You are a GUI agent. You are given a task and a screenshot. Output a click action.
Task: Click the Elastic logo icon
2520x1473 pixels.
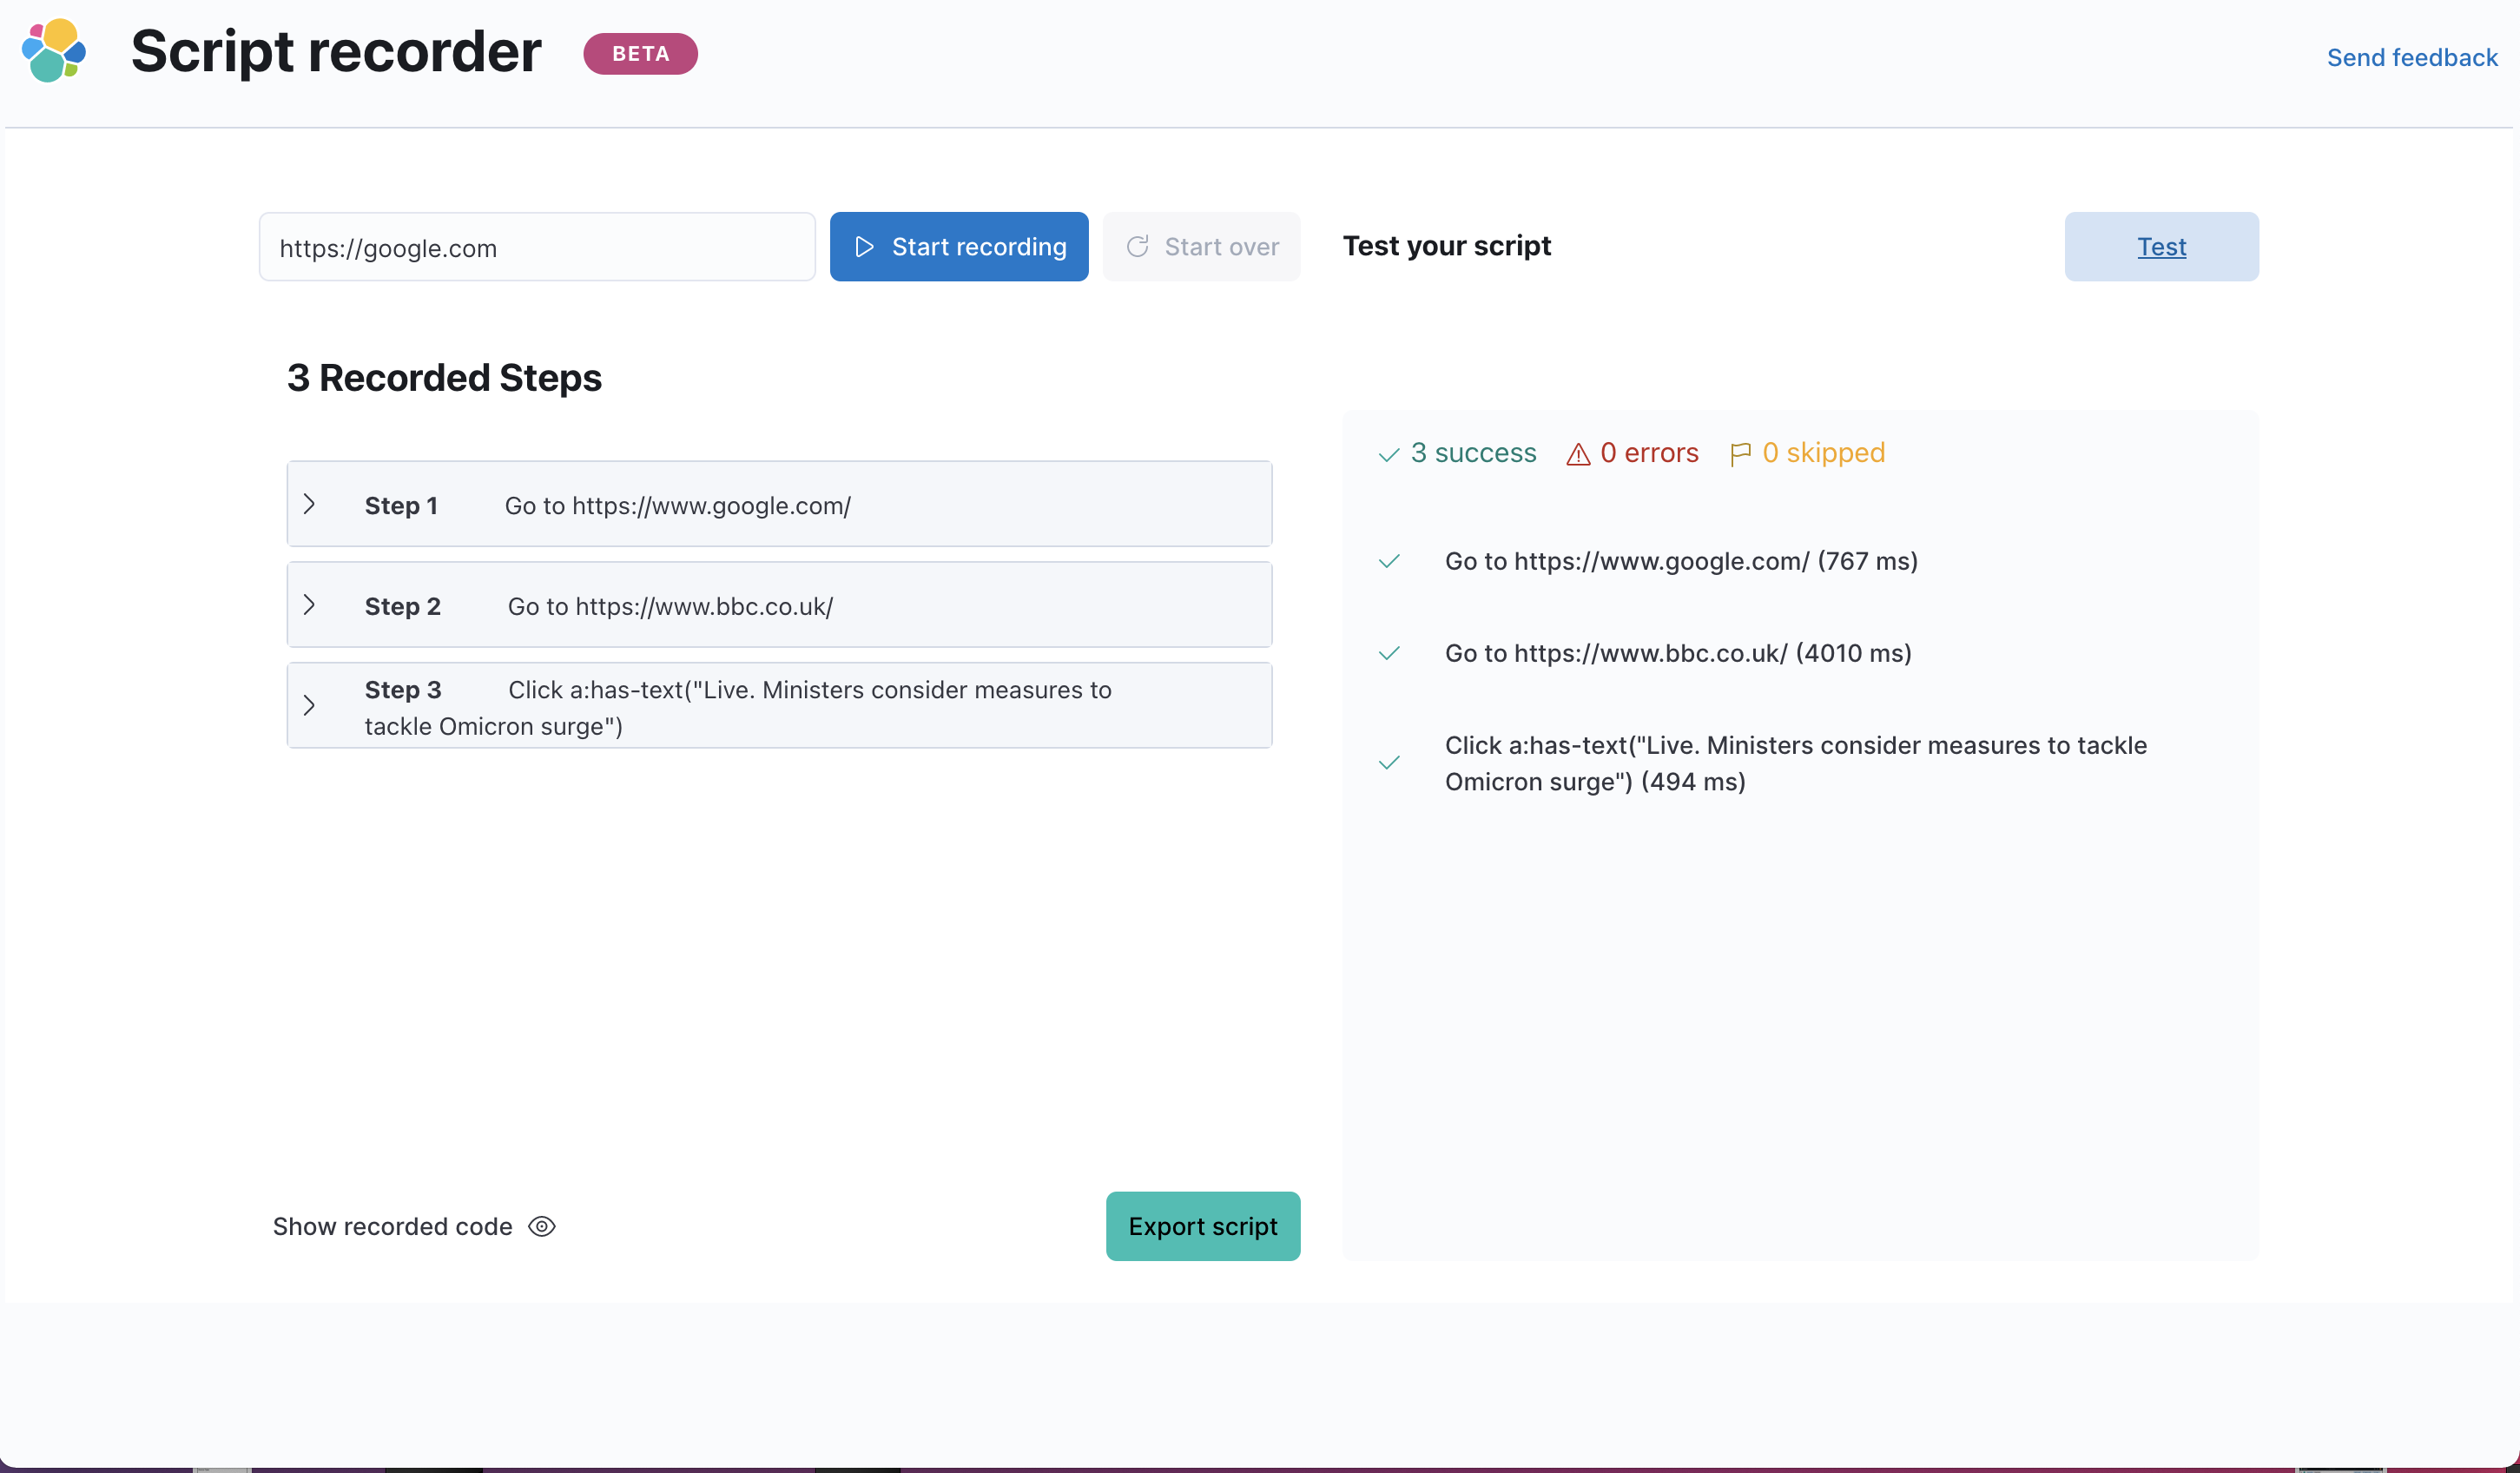click(x=54, y=51)
